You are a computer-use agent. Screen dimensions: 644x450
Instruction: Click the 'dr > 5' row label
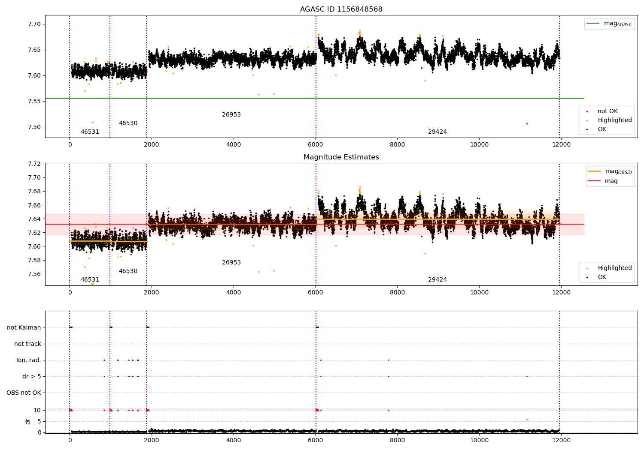[x=32, y=377]
